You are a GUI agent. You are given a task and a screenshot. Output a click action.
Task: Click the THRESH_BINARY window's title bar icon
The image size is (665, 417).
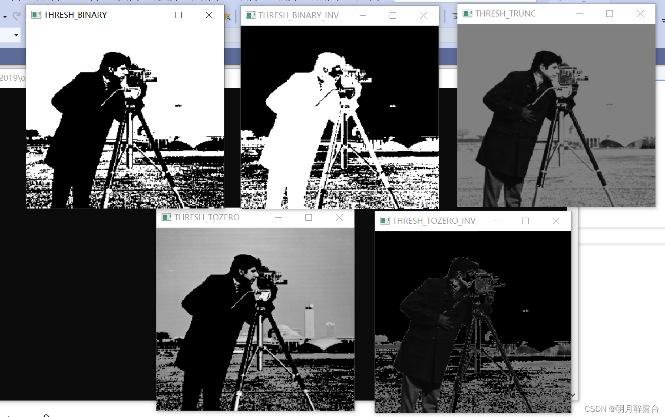(36, 15)
